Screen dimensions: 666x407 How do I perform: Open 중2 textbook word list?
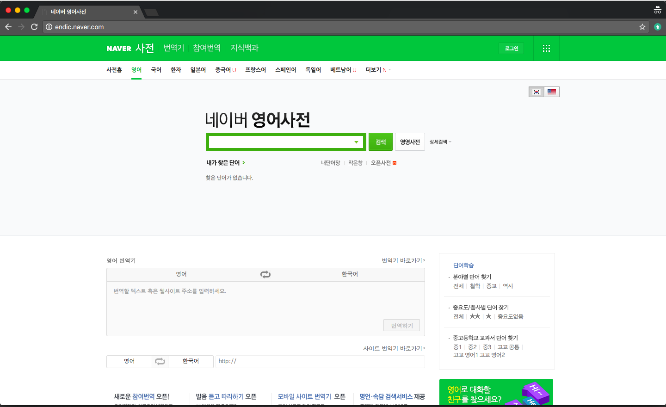click(472, 347)
